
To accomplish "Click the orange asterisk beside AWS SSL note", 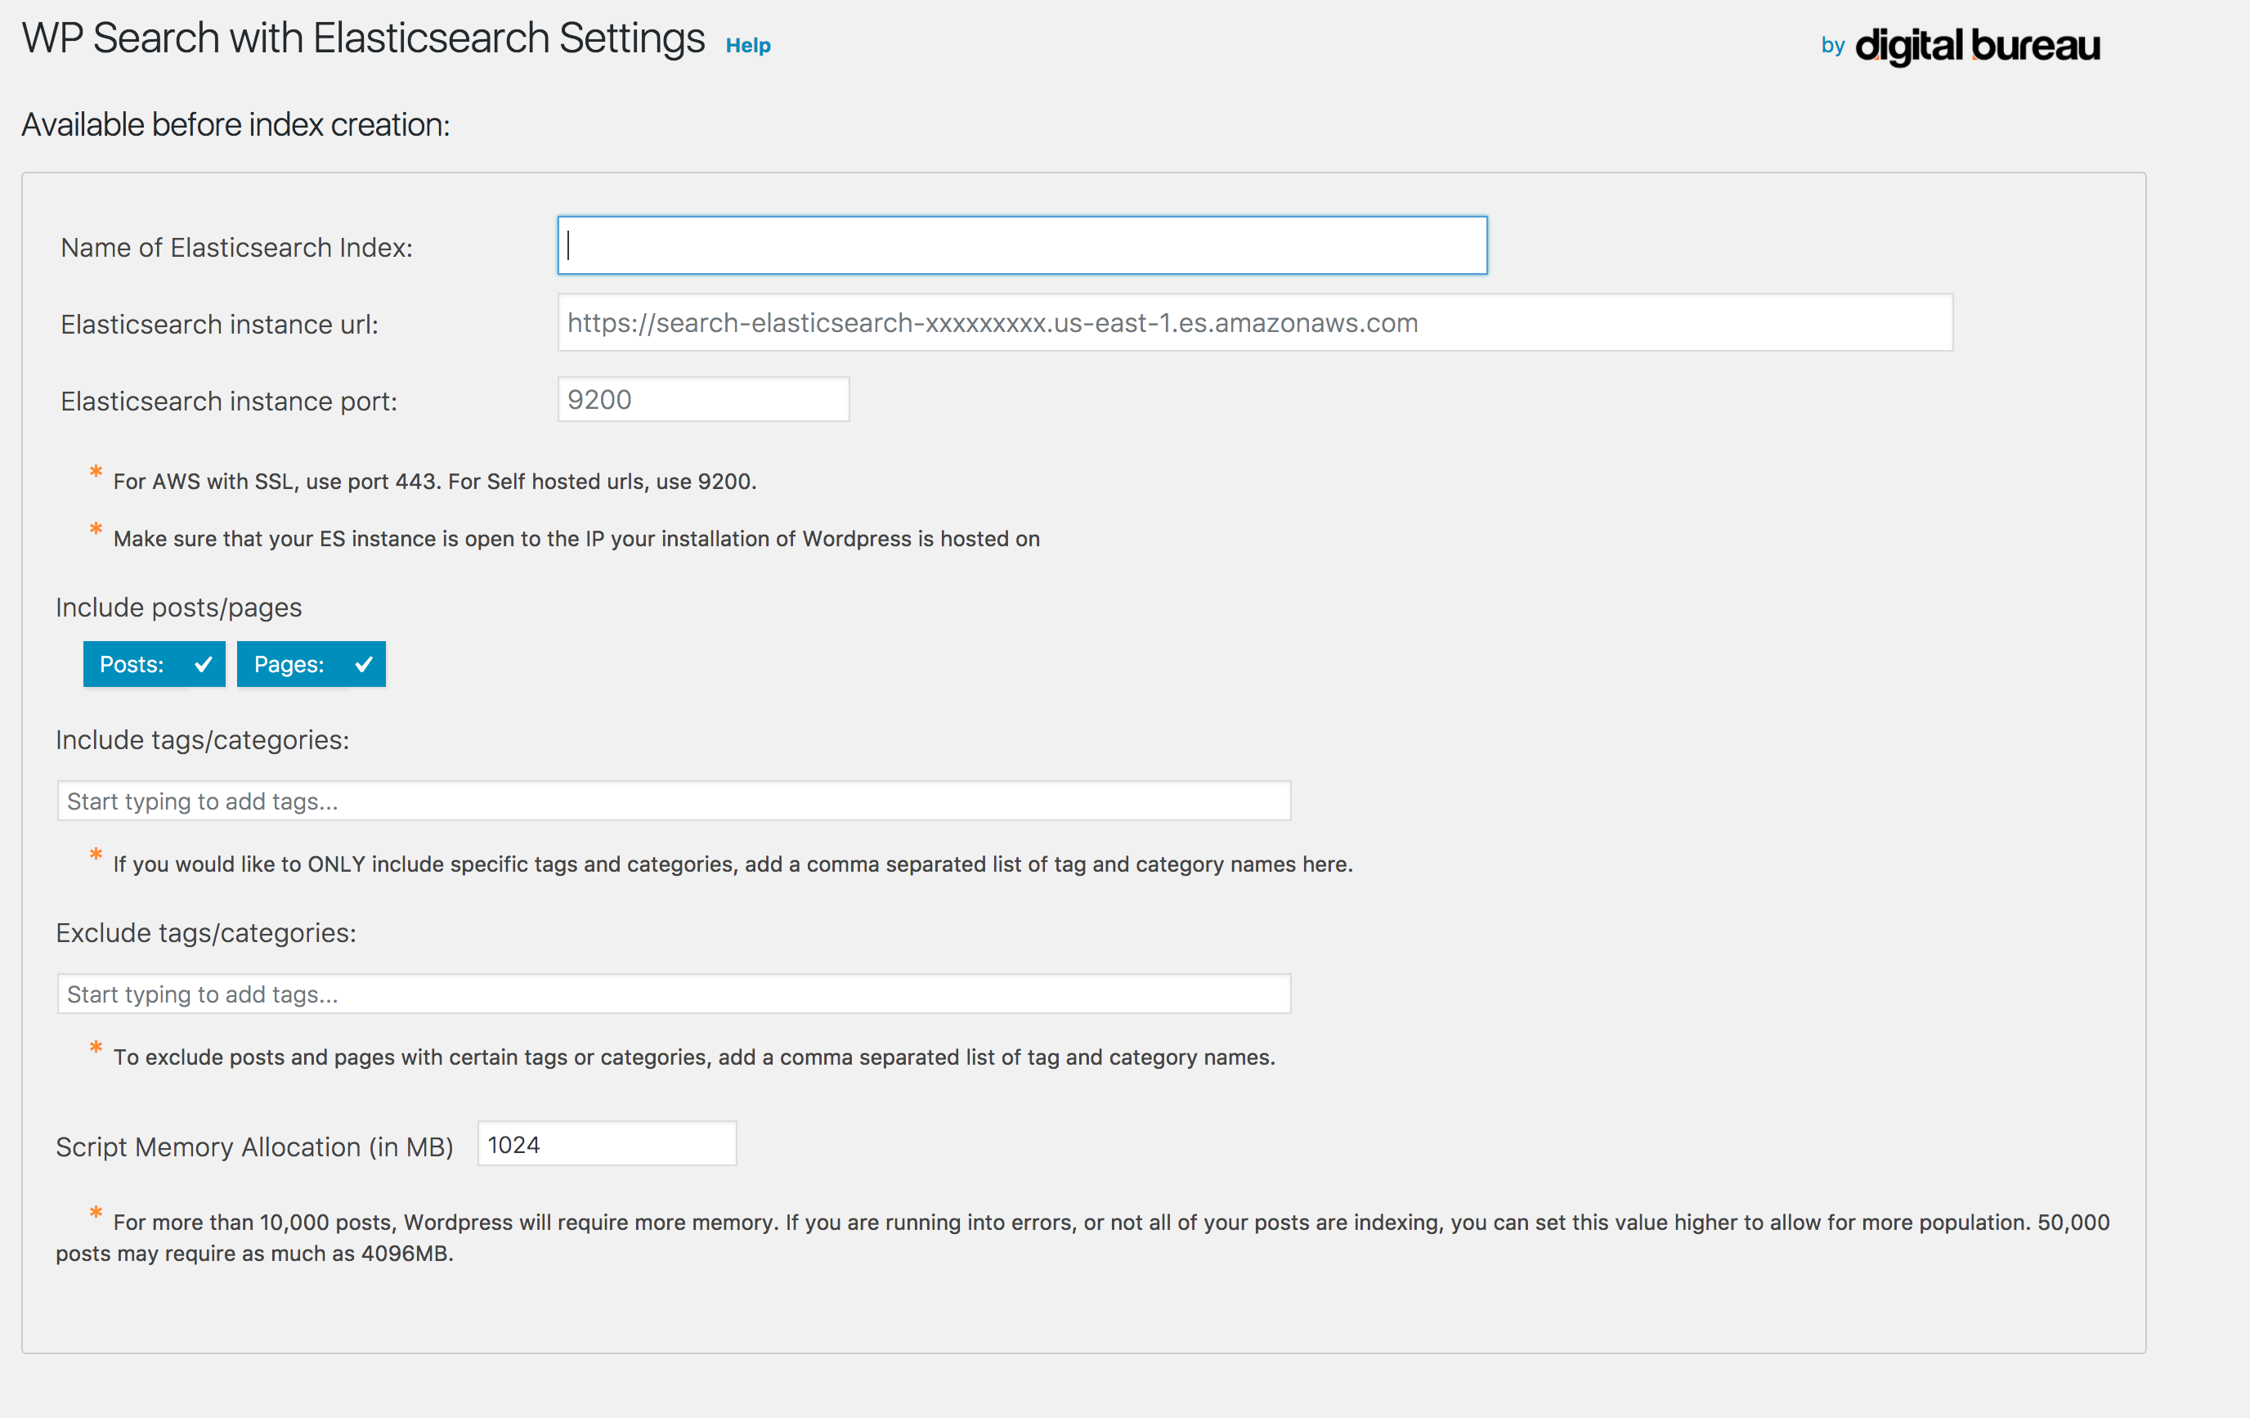I will click(x=96, y=473).
